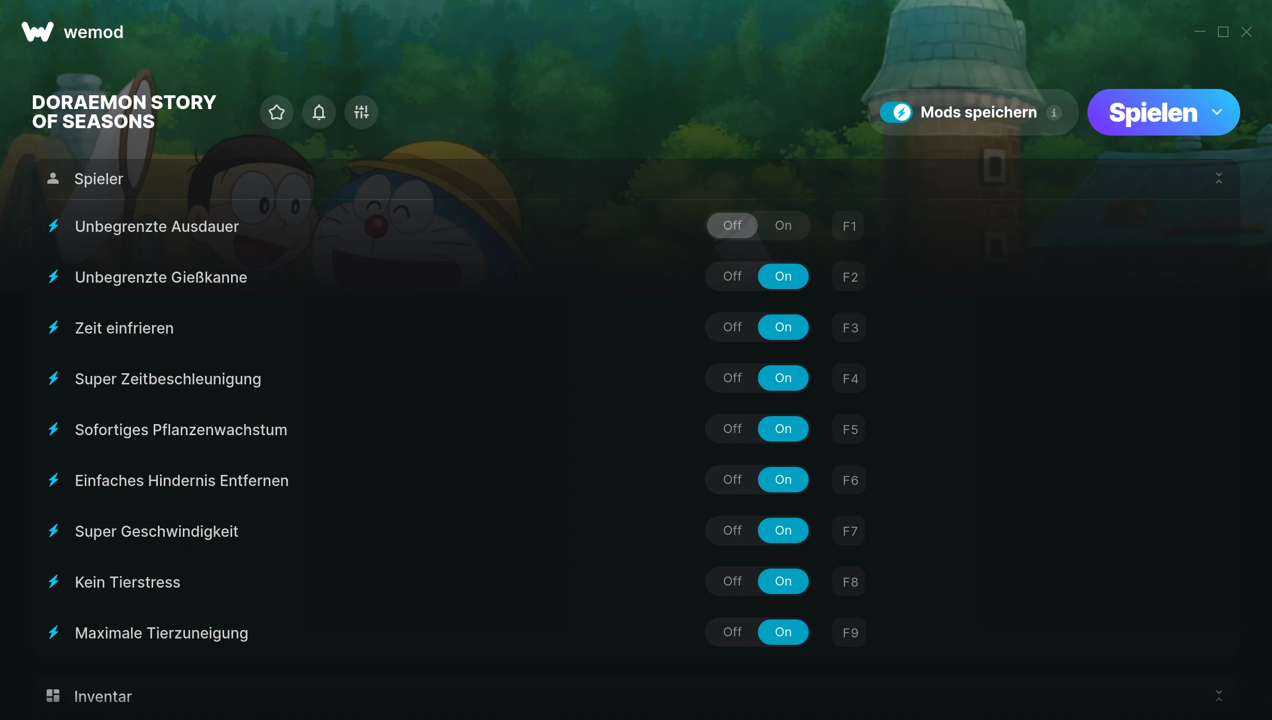Click the lightning icon beside Zeit einfrieren
Viewport: 1272px width, 720px height.
[x=54, y=328]
